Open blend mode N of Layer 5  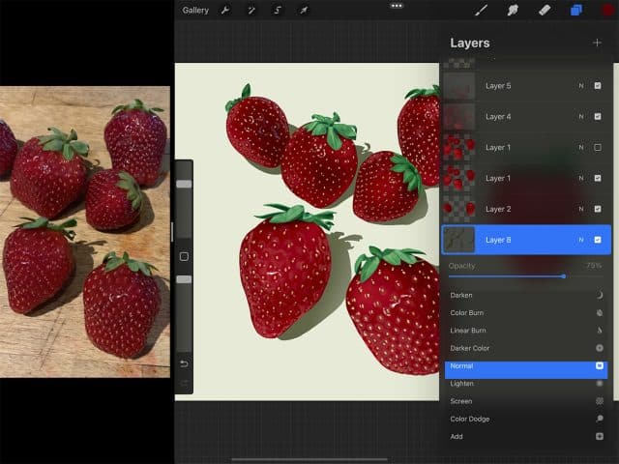coord(581,86)
